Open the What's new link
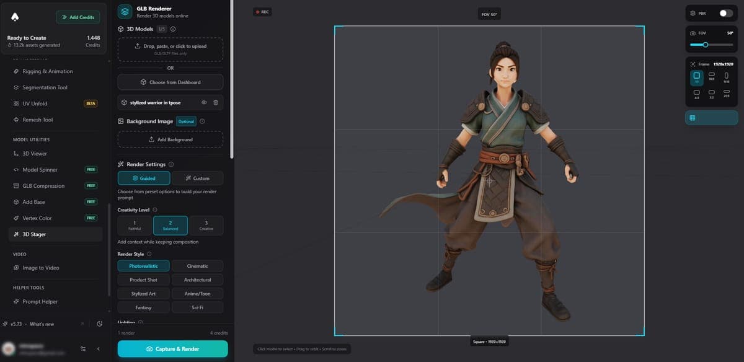Image resolution: width=744 pixels, height=362 pixels. click(x=42, y=324)
